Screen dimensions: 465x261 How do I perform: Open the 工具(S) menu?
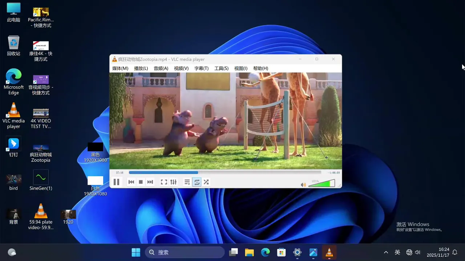[221, 69]
